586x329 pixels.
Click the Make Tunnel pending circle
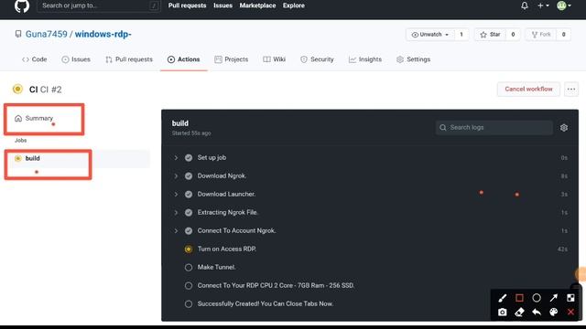(189, 268)
